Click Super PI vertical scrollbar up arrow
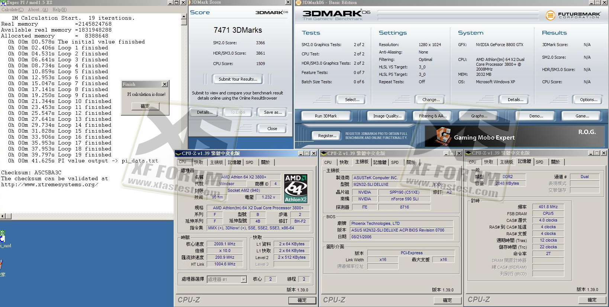609x307 pixels. pyautogui.click(x=184, y=17)
